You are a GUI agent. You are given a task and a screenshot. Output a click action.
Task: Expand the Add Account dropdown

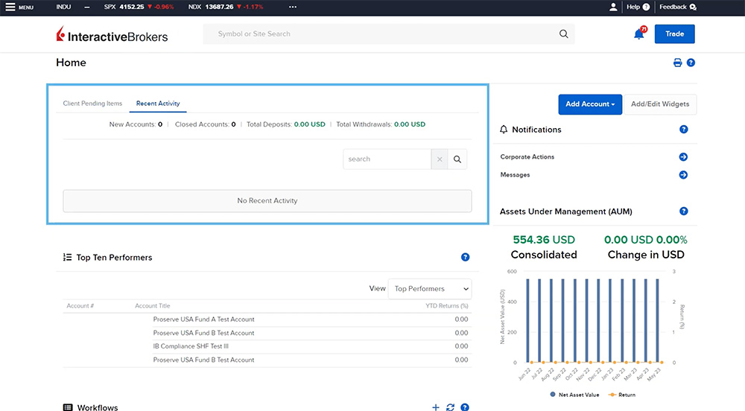pos(589,104)
